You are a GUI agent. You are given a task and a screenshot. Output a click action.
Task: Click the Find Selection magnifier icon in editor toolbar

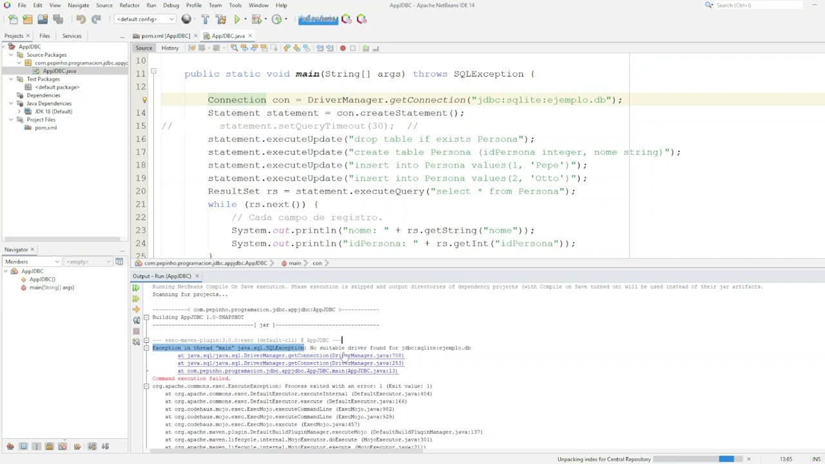(x=234, y=48)
